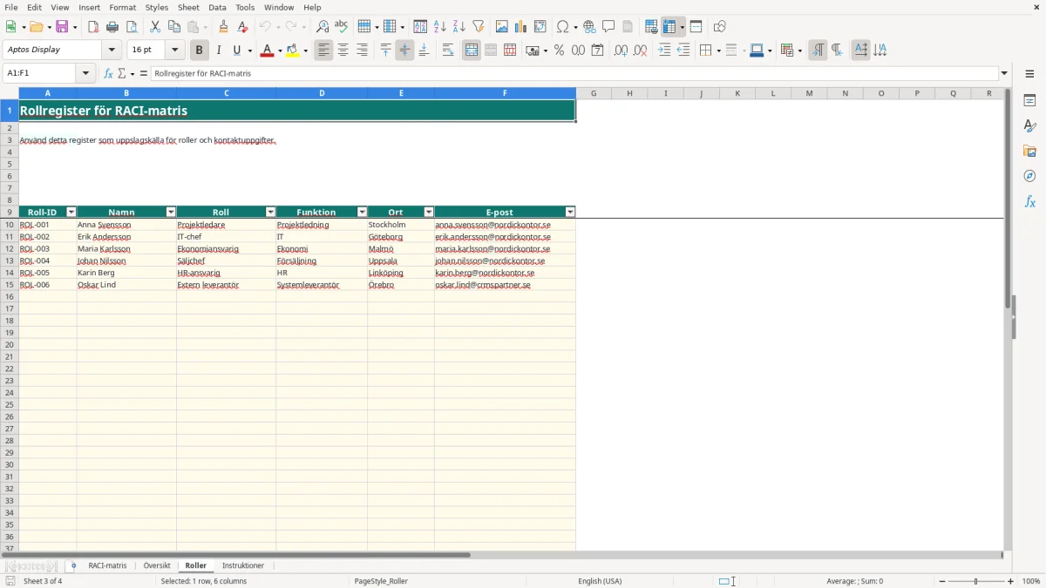
Task: Open the font size dropdown
Action: [175, 51]
